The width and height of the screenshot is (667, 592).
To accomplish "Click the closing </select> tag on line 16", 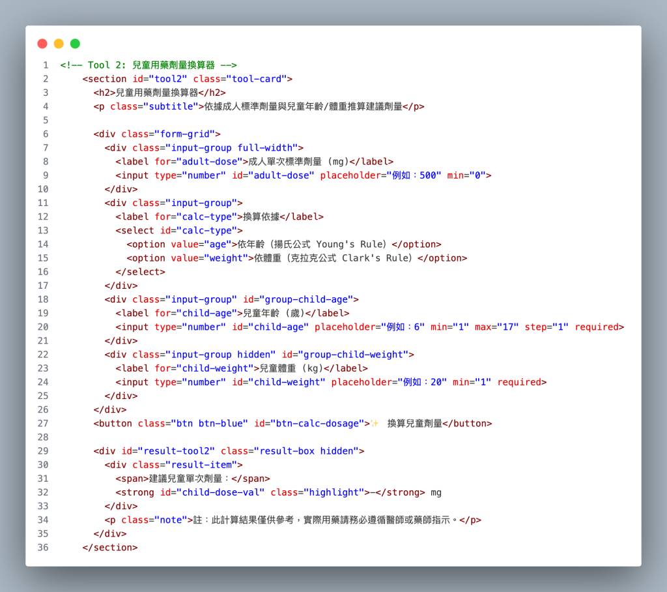I will [141, 272].
